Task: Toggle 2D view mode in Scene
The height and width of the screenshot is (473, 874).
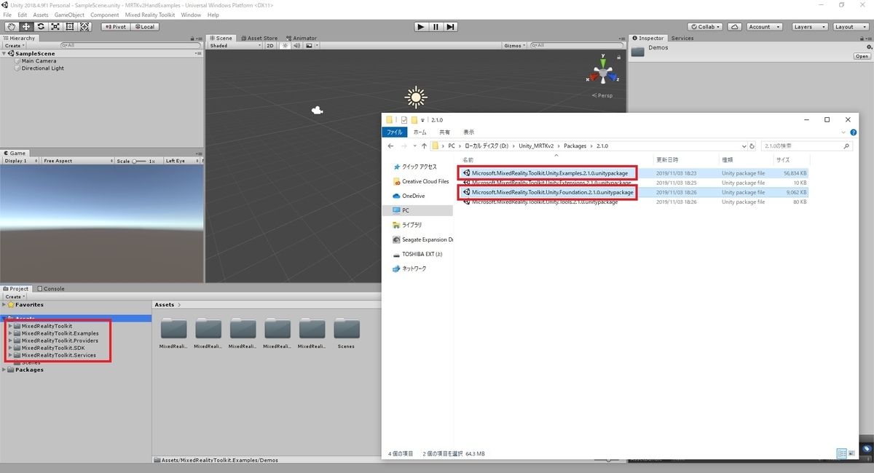Action: point(270,44)
